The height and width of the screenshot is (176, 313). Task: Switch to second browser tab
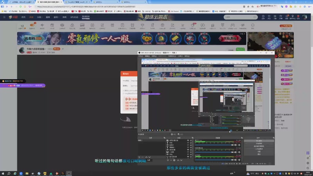tap(49, 2)
